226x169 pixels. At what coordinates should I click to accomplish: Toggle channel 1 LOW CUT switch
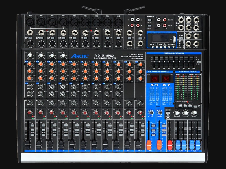point(30,38)
